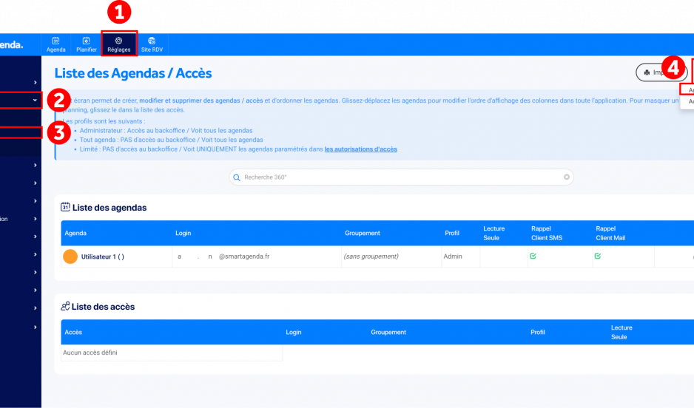Clear the Recherche 360° search field
This screenshot has height=408, width=694.
(x=567, y=177)
